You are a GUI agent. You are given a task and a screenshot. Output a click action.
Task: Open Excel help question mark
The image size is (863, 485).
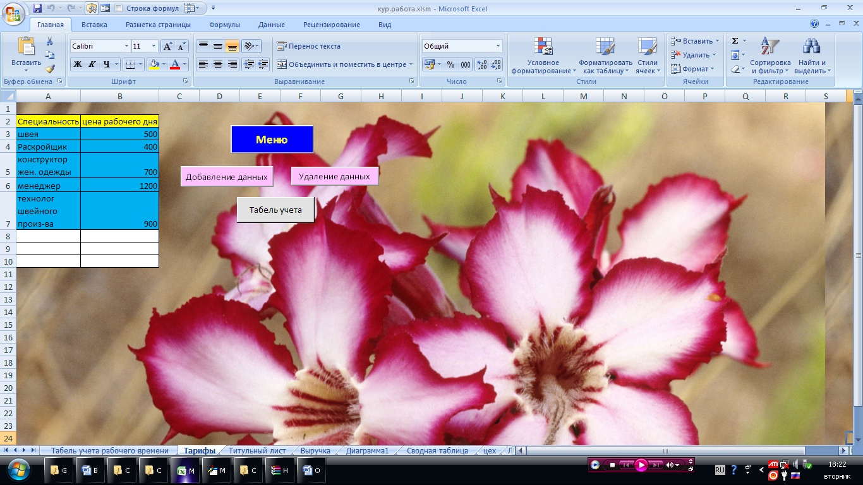coord(814,24)
